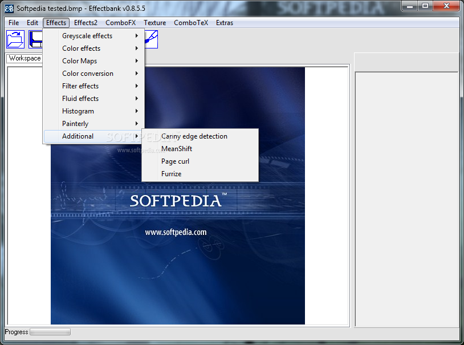Expand the Color conversion submenu
The width and height of the screenshot is (464, 345).
click(x=93, y=74)
